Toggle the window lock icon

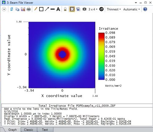[x=65, y=9]
